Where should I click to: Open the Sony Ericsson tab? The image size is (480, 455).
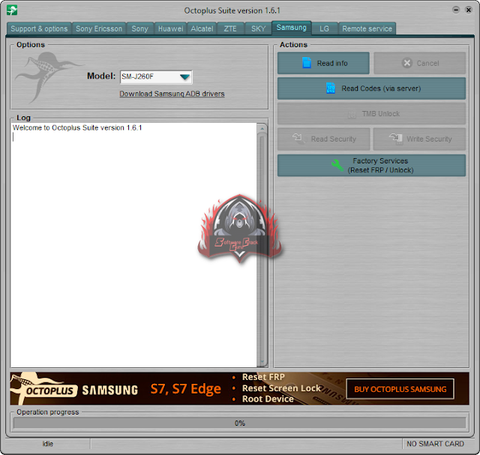[x=99, y=28]
